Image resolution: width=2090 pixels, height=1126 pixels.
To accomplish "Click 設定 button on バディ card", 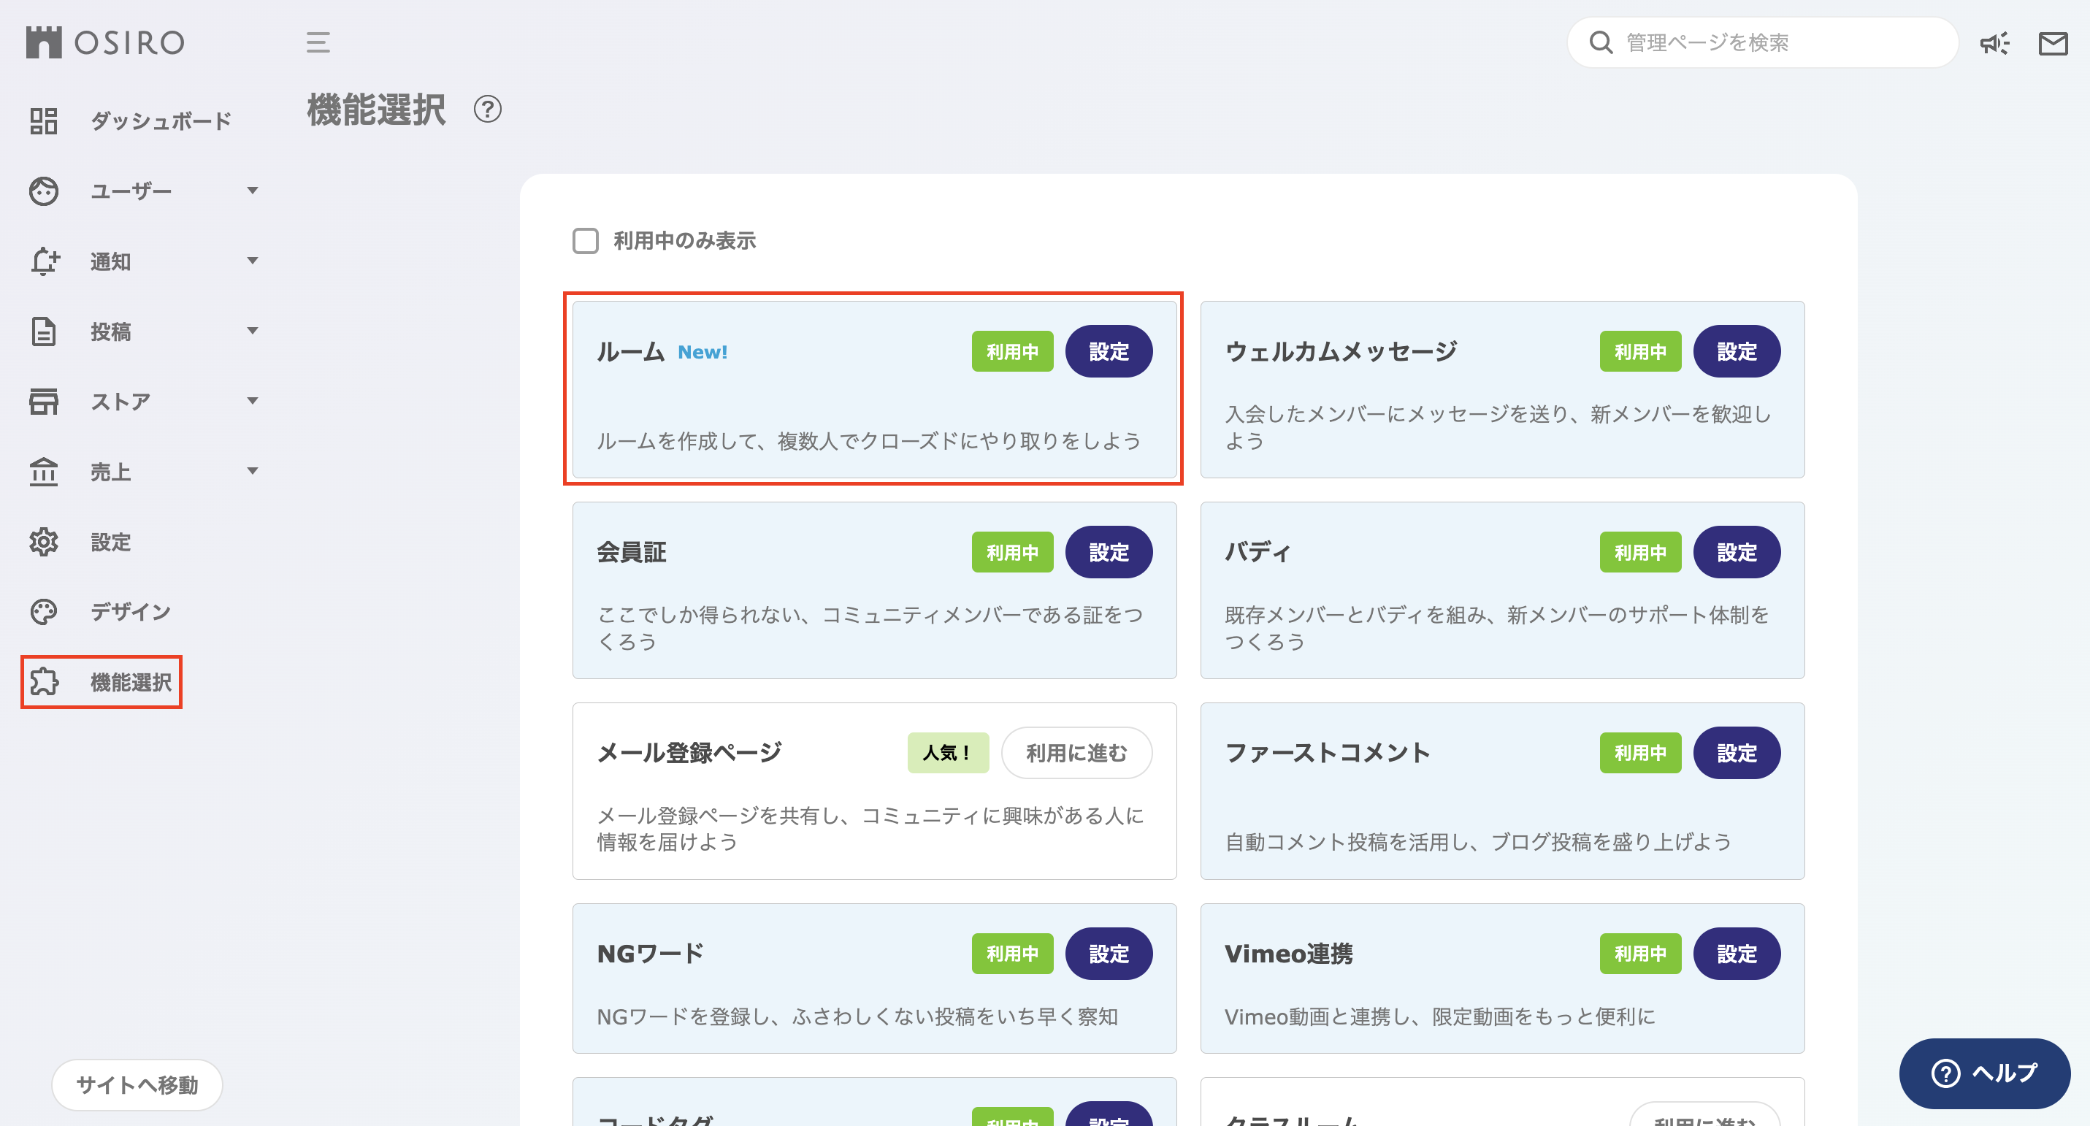I will tap(1737, 553).
